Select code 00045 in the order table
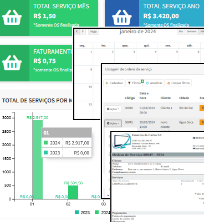 (129, 122)
